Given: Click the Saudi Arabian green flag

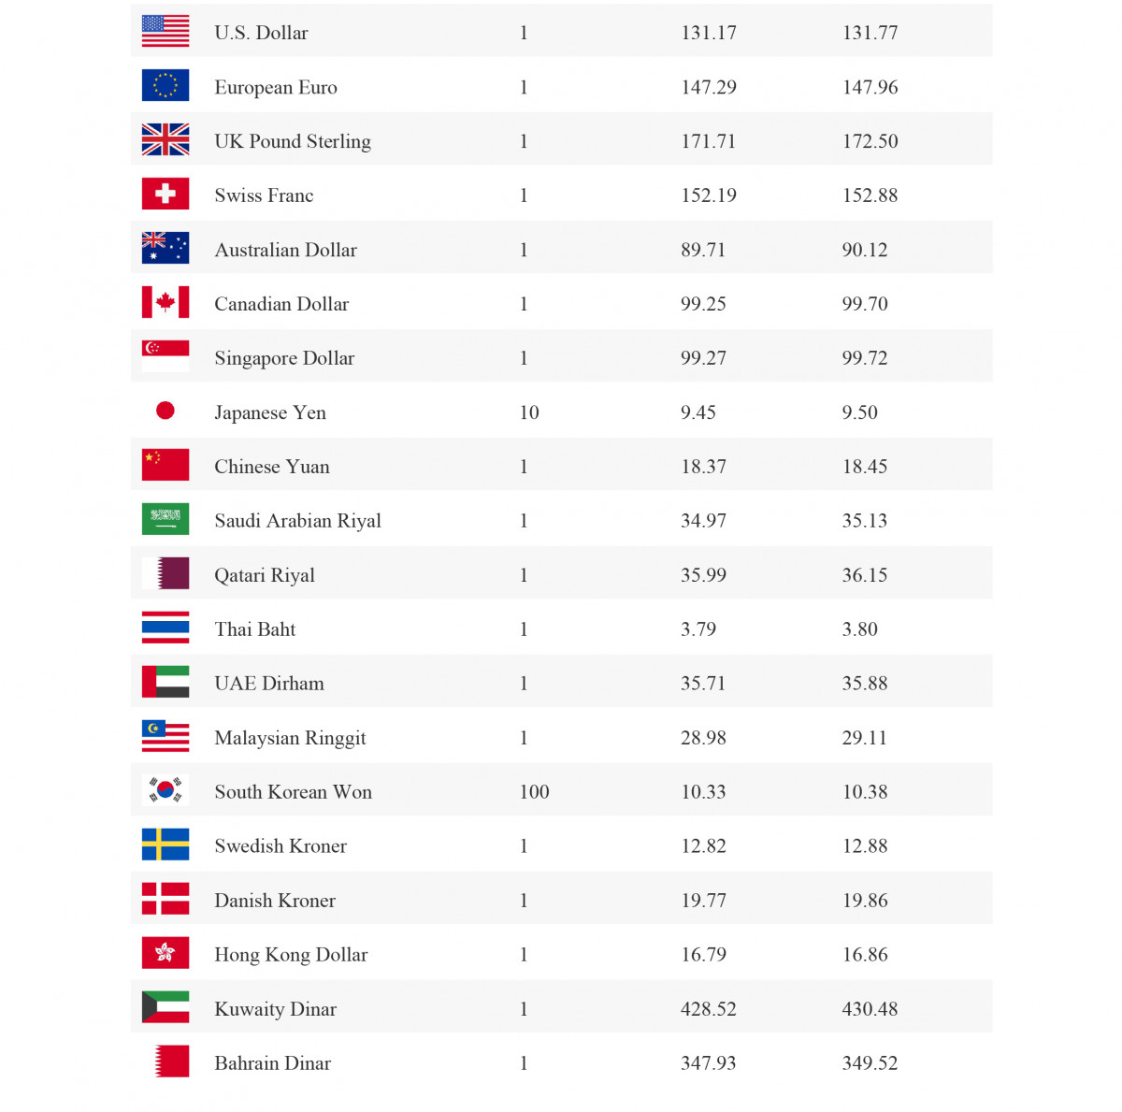Looking at the screenshot, I should (x=165, y=519).
